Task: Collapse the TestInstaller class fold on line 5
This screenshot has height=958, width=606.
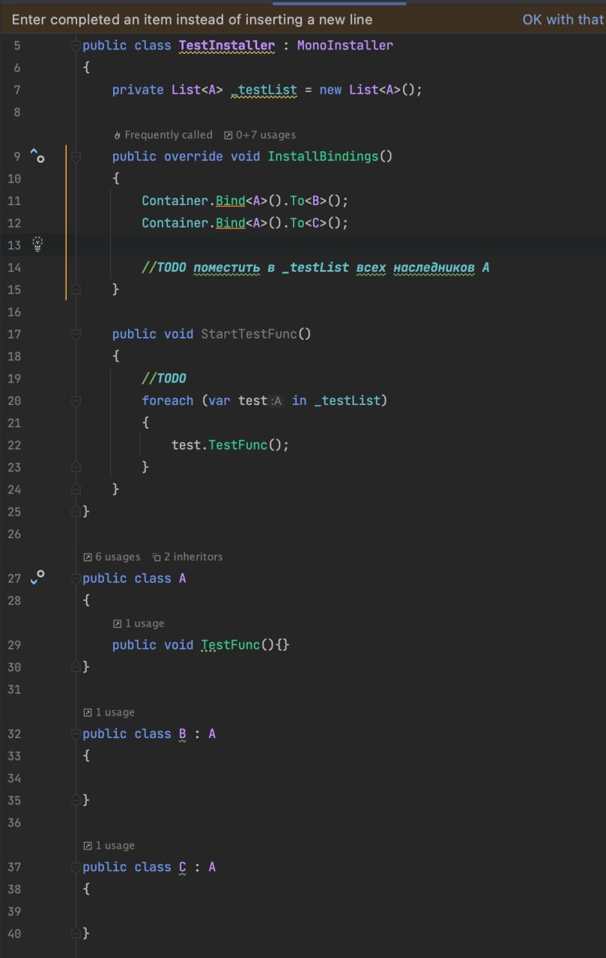Action: click(x=76, y=46)
